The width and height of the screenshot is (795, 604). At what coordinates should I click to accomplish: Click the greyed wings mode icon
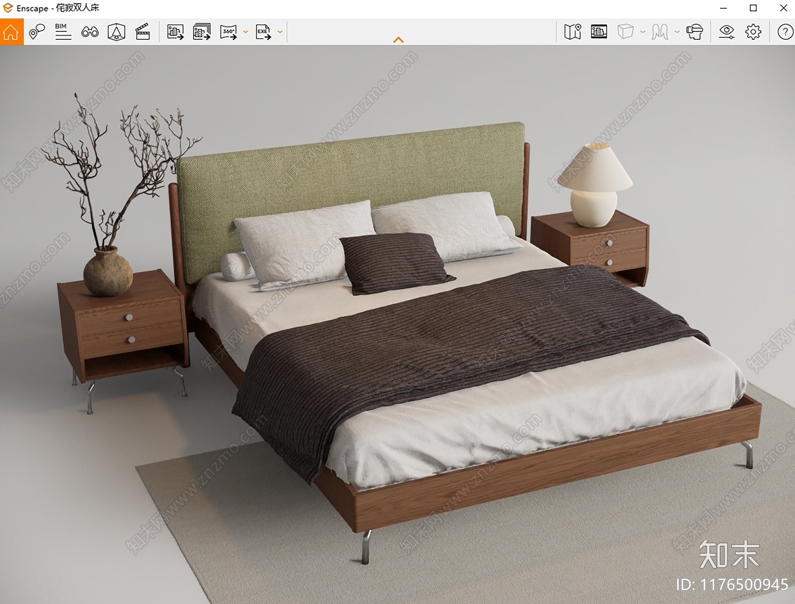[660, 32]
